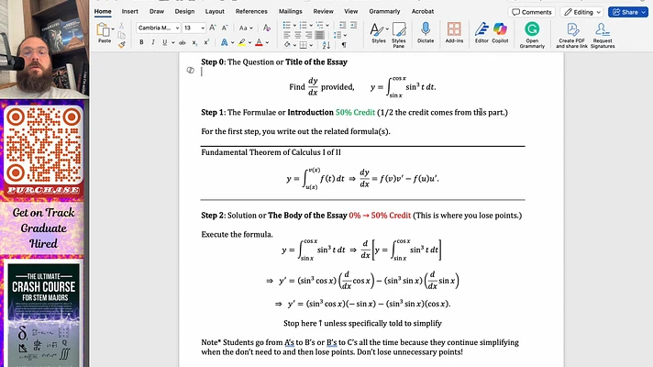
Task: Click the Comments button
Action: [x=531, y=12]
